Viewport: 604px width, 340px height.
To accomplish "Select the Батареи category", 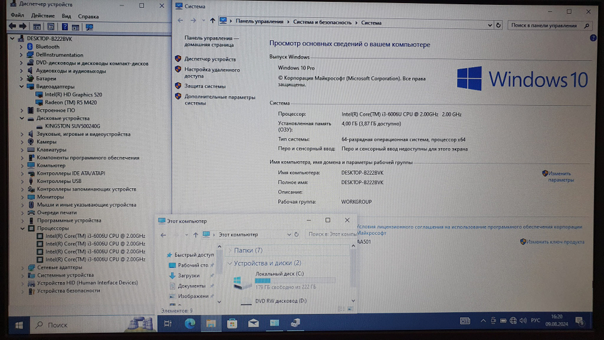I will [46, 79].
